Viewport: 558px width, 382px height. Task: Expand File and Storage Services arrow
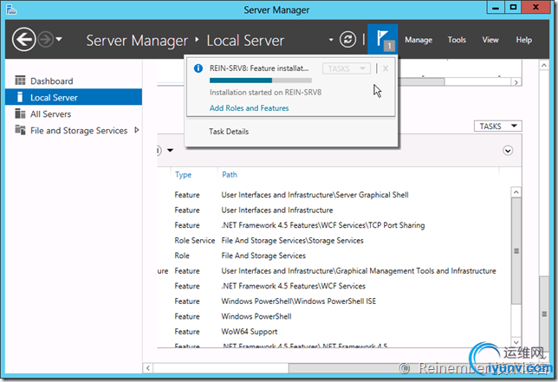click(x=137, y=130)
